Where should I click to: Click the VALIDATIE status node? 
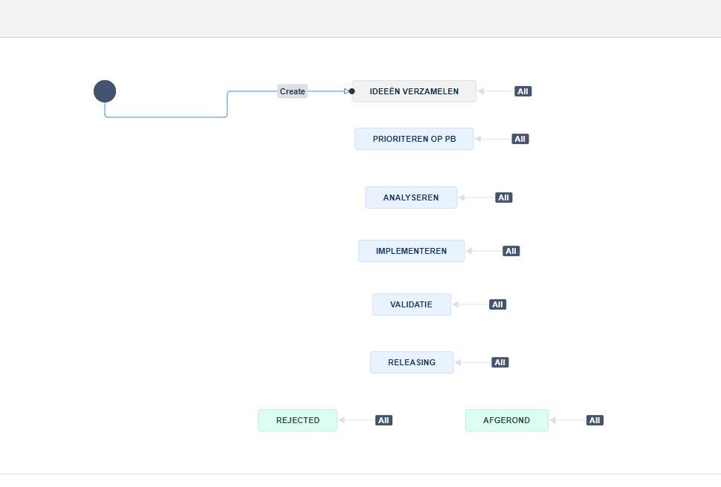(411, 304)
